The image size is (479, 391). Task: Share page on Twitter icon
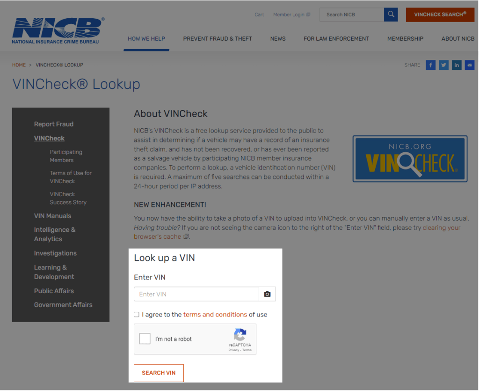tap(443, 65)
